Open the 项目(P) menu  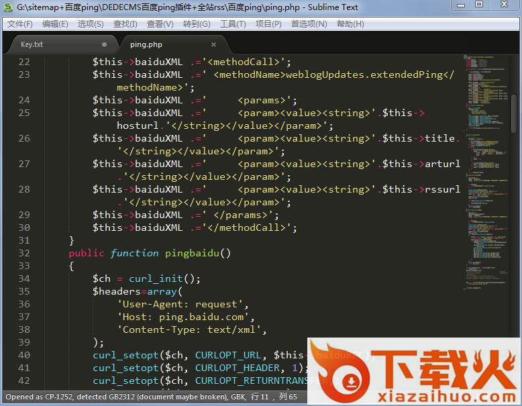coord(268,24)
